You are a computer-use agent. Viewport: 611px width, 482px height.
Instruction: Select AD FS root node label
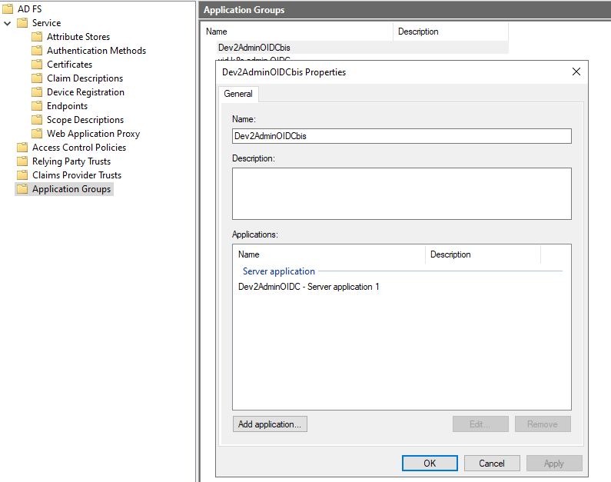tap(30, 9)
